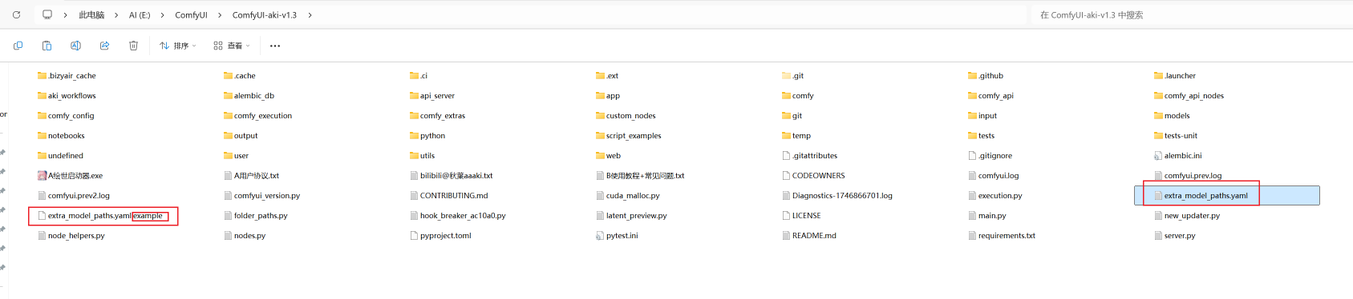Select Diagnostics-1746866701.log file

[x=837, y=195]
